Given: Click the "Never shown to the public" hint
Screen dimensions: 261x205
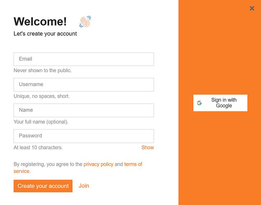Looking at the screenshot, I should tap(43, 71).
